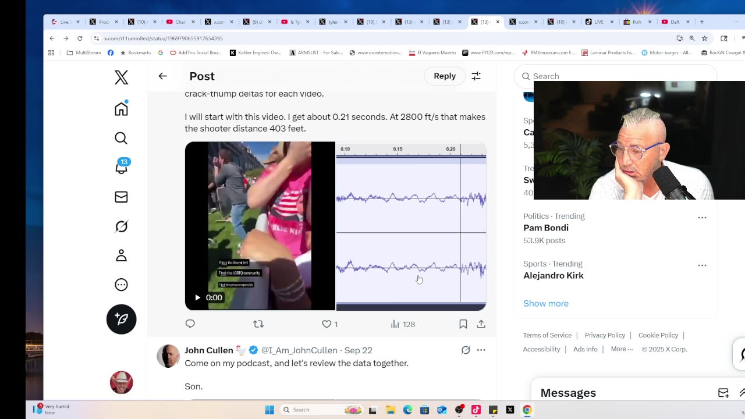Open more options for Alejandro Kirk trend
This screenshot has width=745, height=419.
(x=702, y=265)
